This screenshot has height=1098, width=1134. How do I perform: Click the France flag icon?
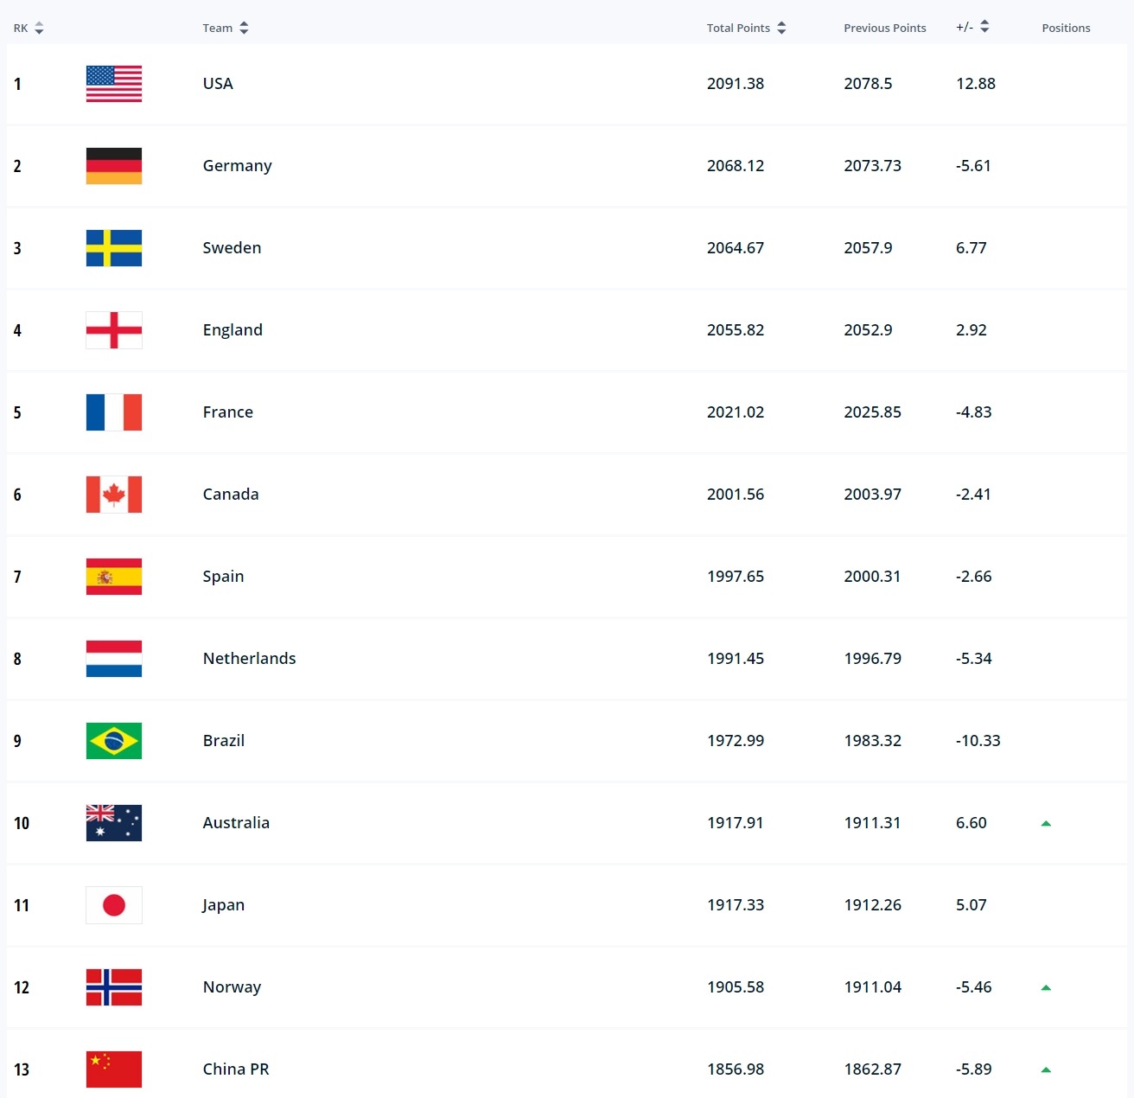tap(113, 412)
